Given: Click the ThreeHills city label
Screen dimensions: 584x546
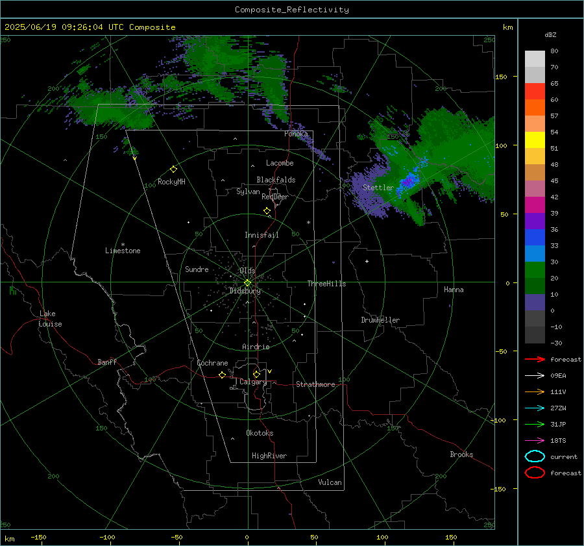Looking at the screenshot, I should click(326, 284).
